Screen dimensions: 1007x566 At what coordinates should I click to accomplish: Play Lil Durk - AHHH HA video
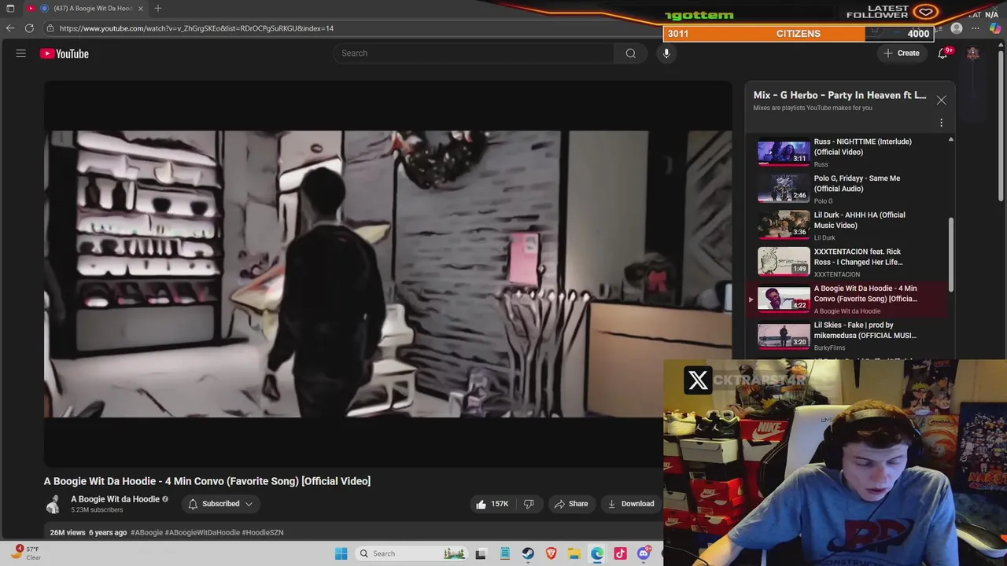point(850,226)
